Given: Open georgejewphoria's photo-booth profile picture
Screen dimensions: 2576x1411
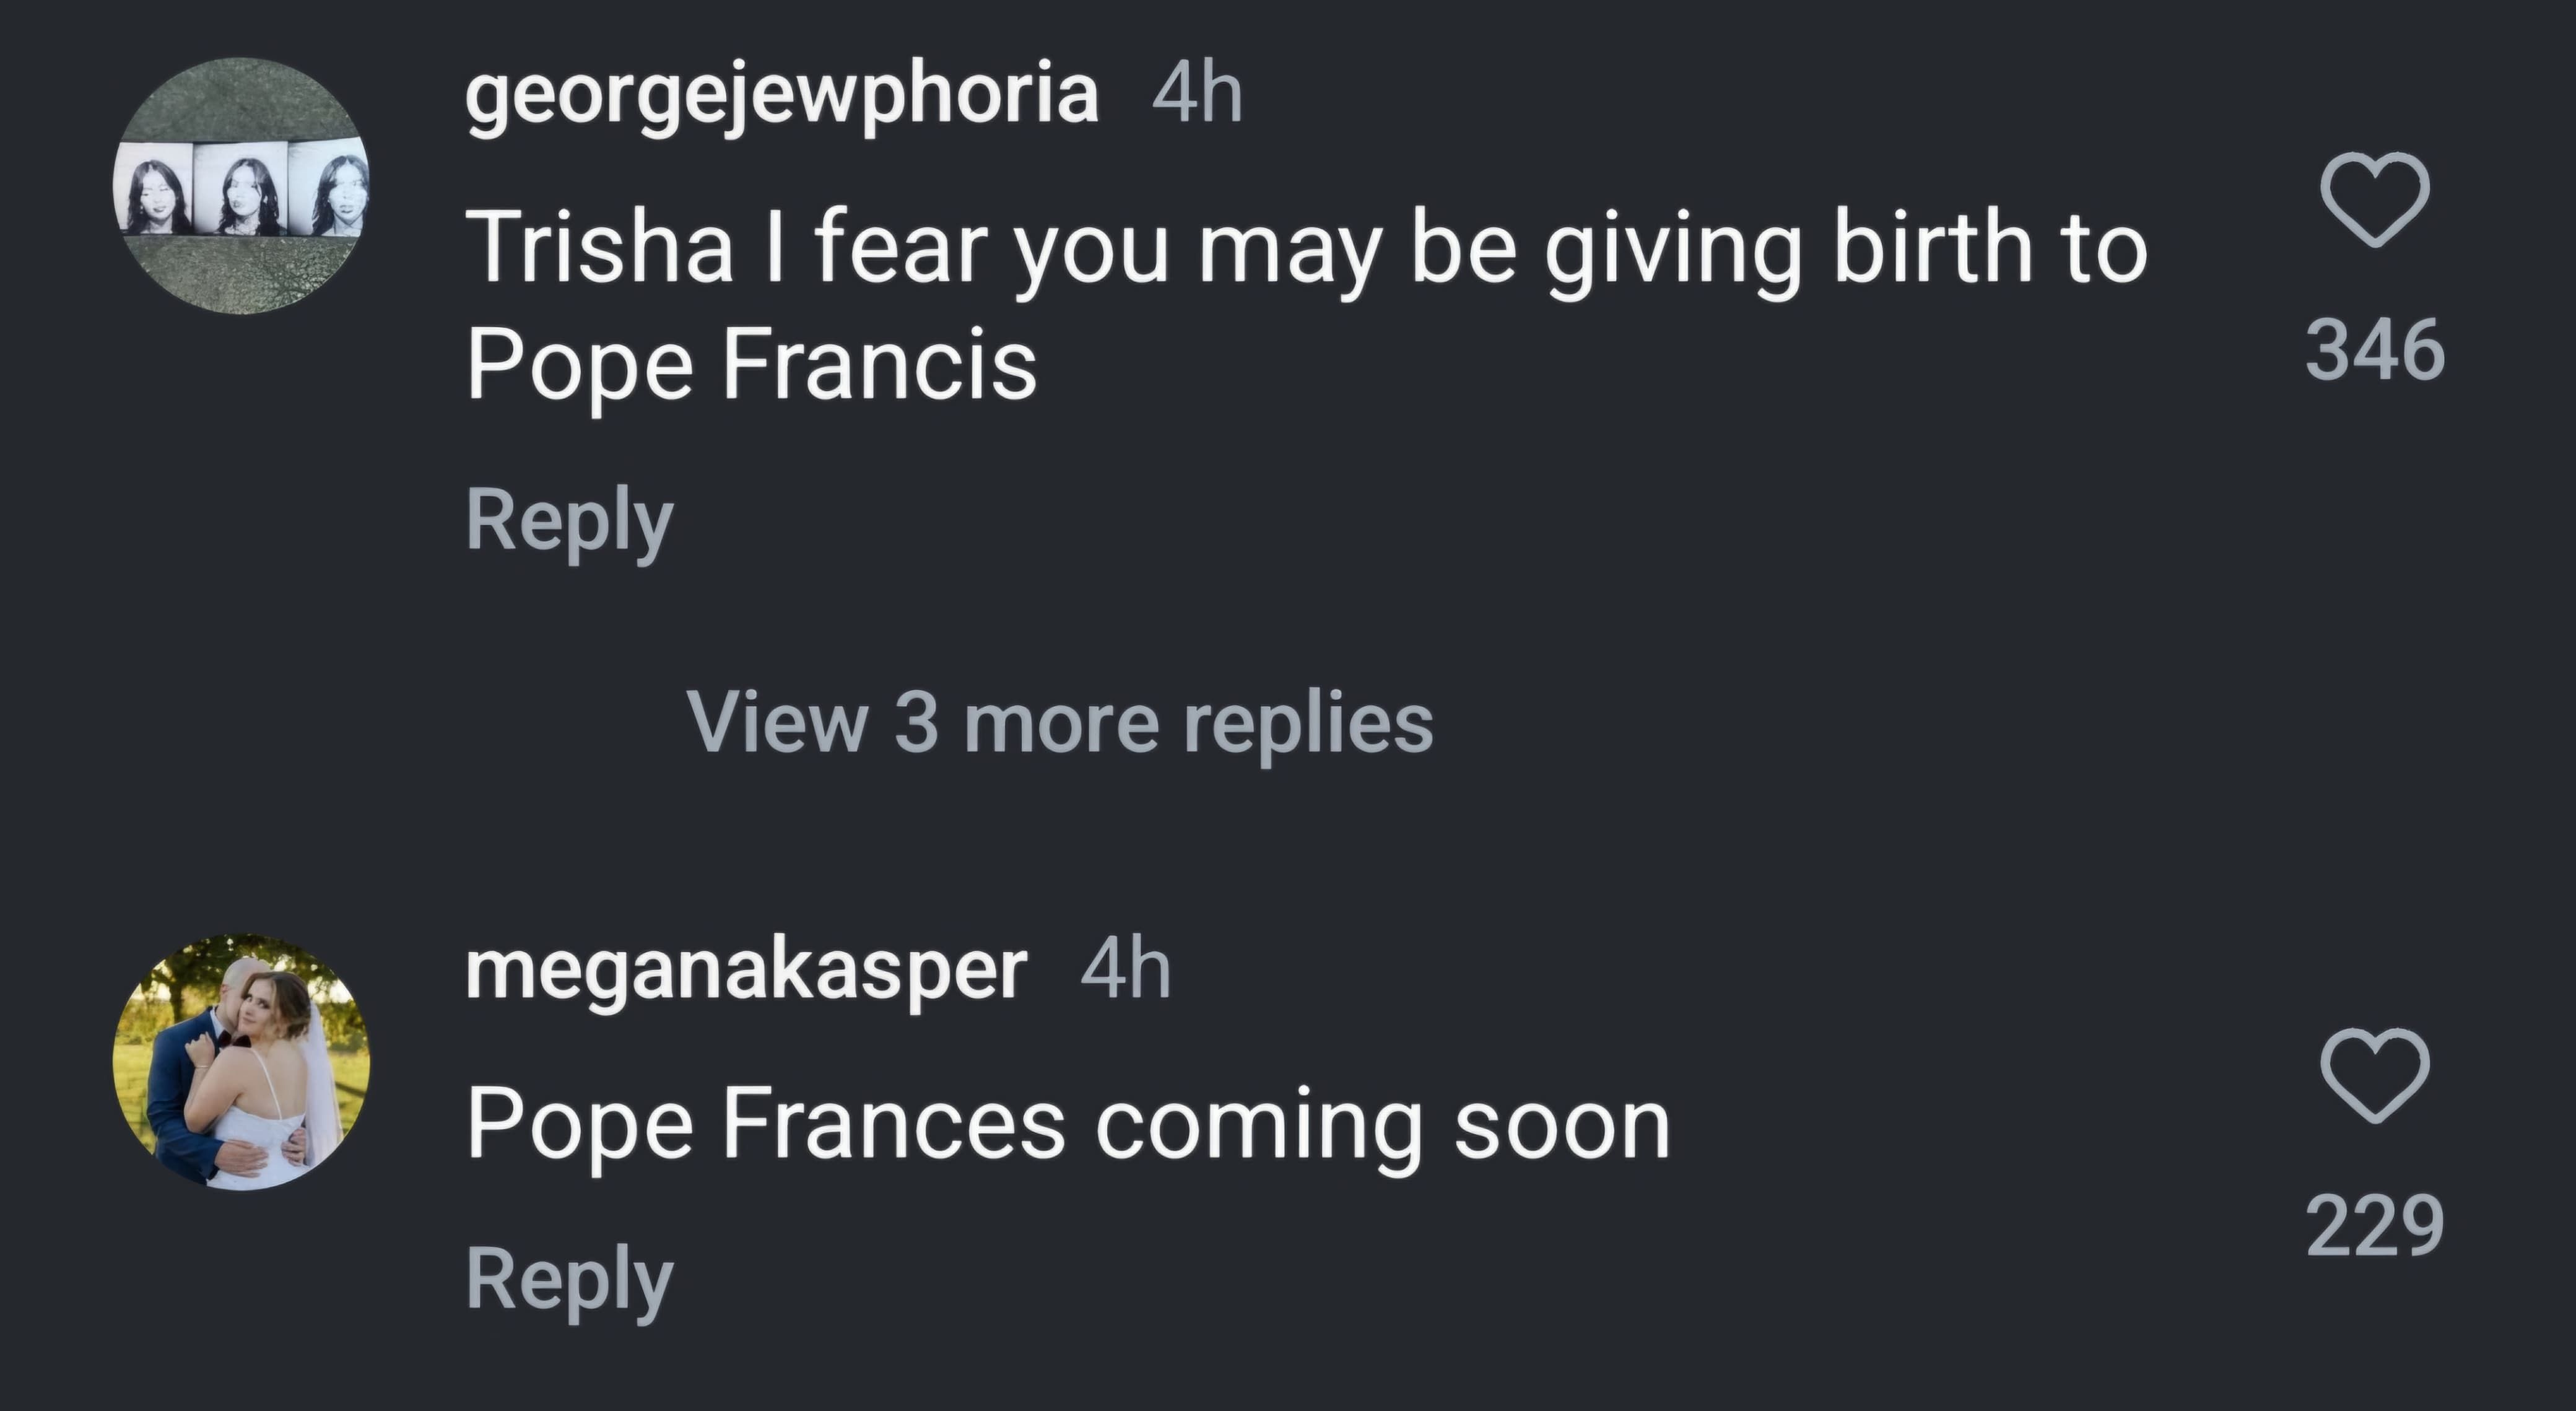Looking at the screenshot, I should 241,186.
